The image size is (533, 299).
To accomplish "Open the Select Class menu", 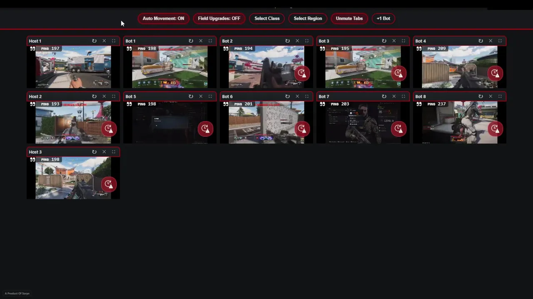I will click(x=267, y=19).
